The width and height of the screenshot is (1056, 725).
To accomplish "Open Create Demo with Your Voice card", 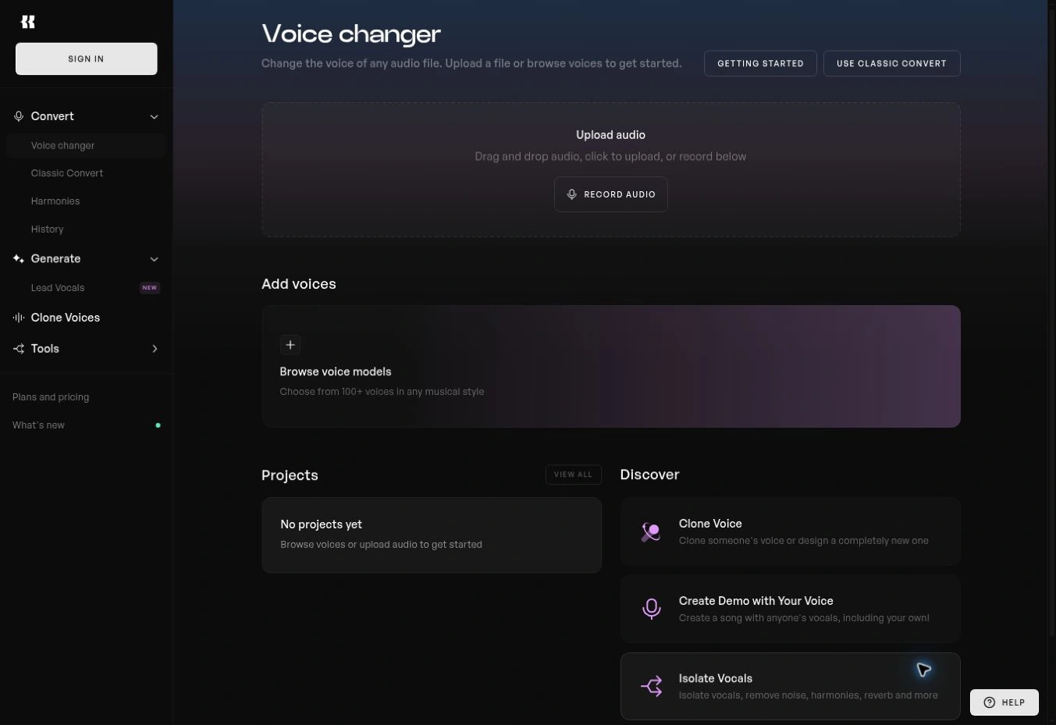I will point(790,609).
